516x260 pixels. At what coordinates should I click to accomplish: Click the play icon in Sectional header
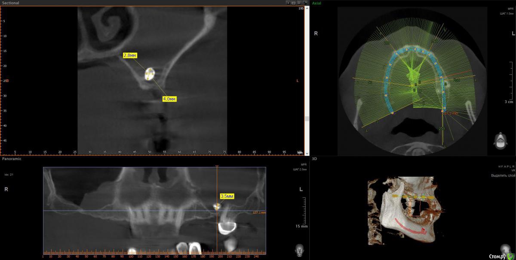pyautogui.click(x=289, y=3)
